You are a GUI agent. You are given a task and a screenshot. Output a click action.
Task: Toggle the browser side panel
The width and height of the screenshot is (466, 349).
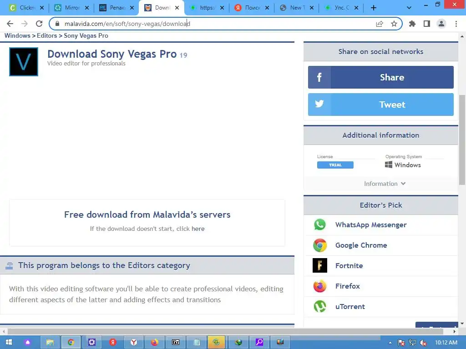point(427,24)
